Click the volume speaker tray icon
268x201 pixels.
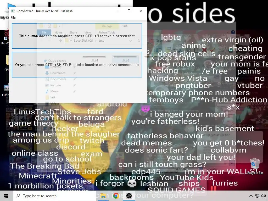point(263,196)
